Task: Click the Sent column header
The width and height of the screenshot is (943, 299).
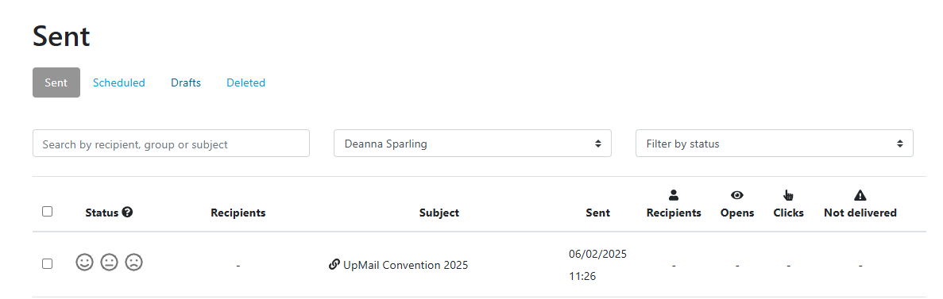Action: [597, 213]
